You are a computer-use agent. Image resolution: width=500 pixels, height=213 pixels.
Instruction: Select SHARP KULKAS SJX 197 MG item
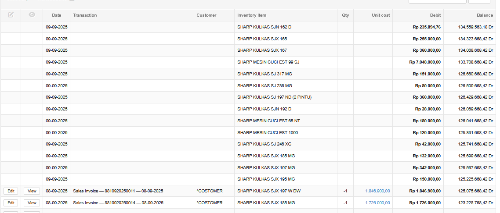[266, 167]
